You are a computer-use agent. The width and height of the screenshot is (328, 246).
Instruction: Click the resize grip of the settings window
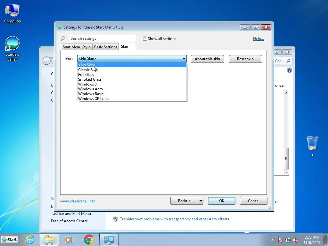270,208
